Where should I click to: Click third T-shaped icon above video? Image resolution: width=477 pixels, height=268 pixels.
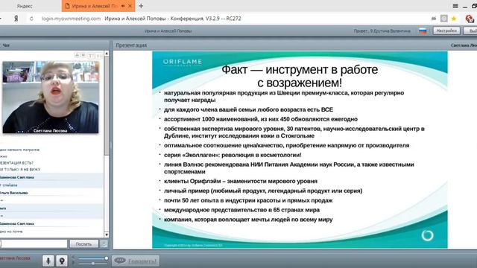click(x=91, y=56)
